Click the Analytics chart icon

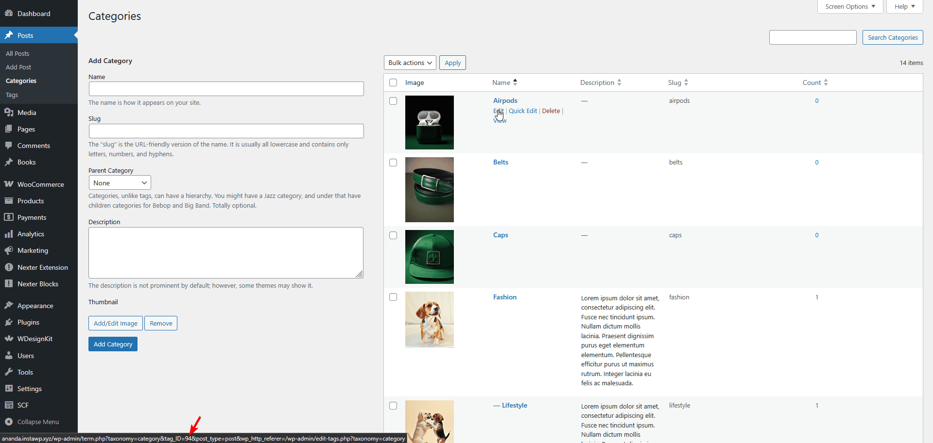tap(9, 233)
